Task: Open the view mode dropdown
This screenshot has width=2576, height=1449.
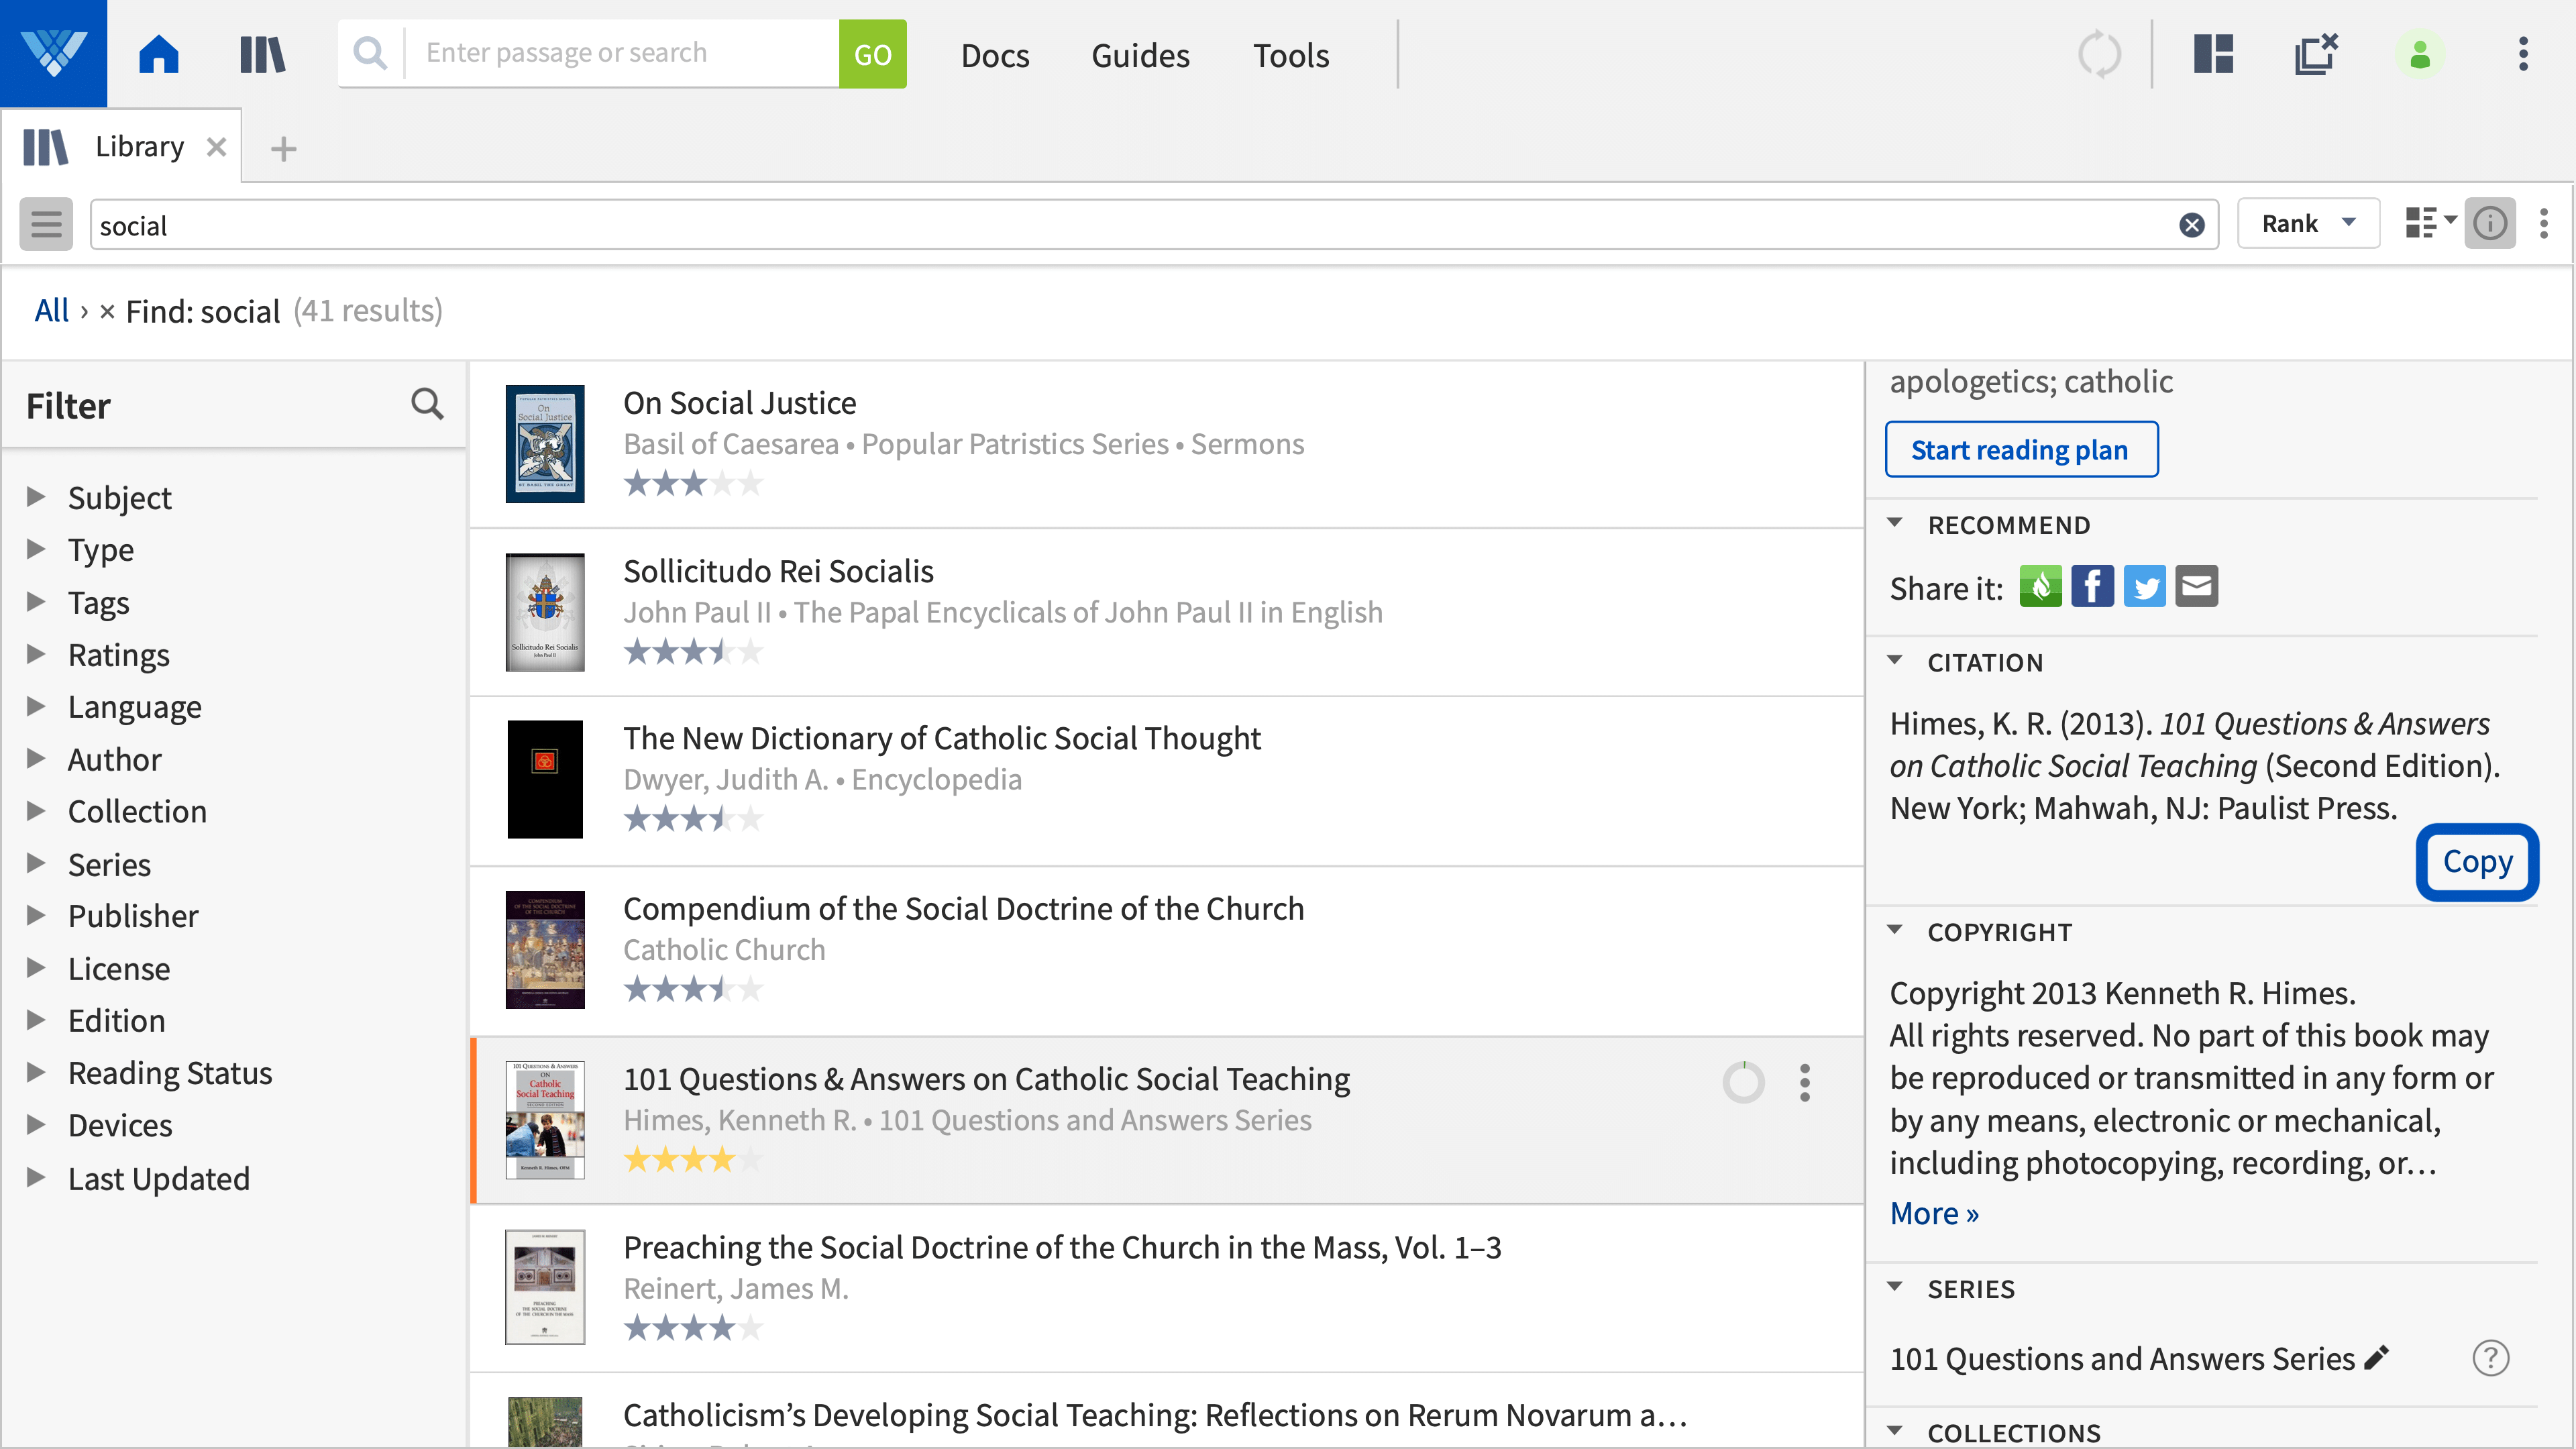Action: [x=2430, y=223]
